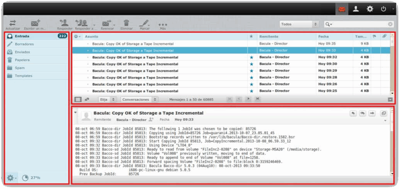Go to last page of messages

[258, 99]
